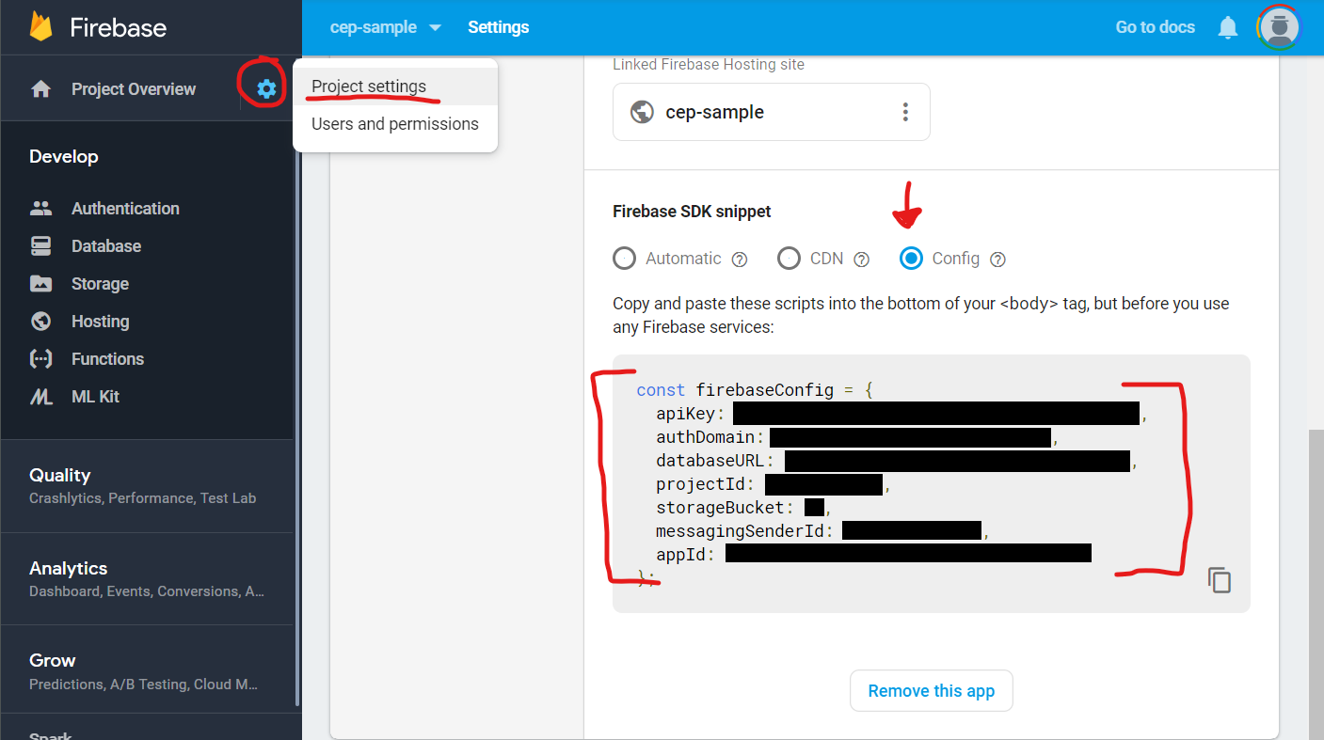Viewport: 1324px width, 740px height.
Task: Choose Users and permissions from the menu
Action: tap(395, 124)
